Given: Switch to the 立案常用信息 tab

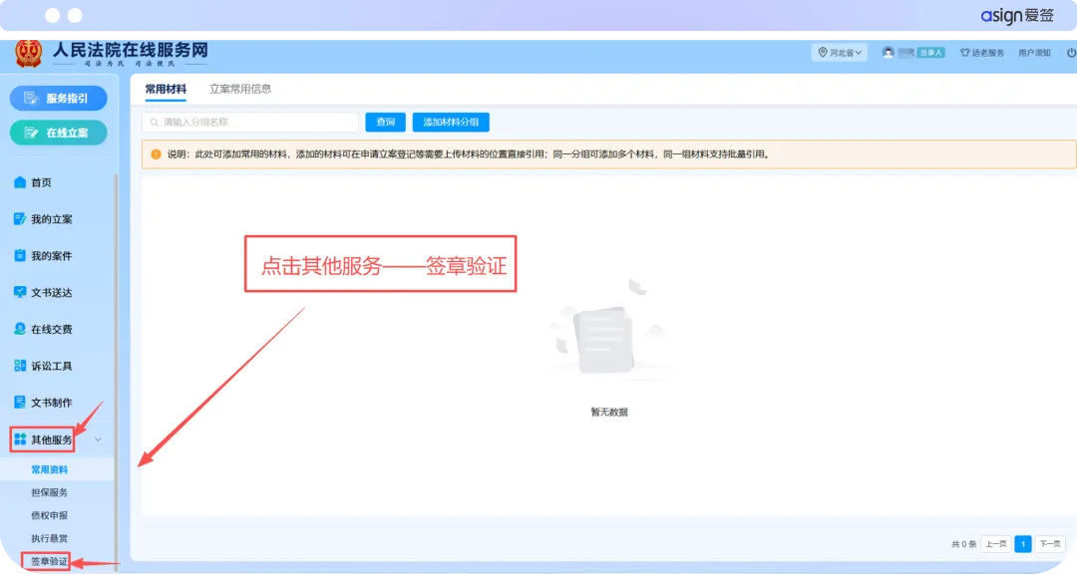Looking at the screenshot, I should tap(240, 89).
